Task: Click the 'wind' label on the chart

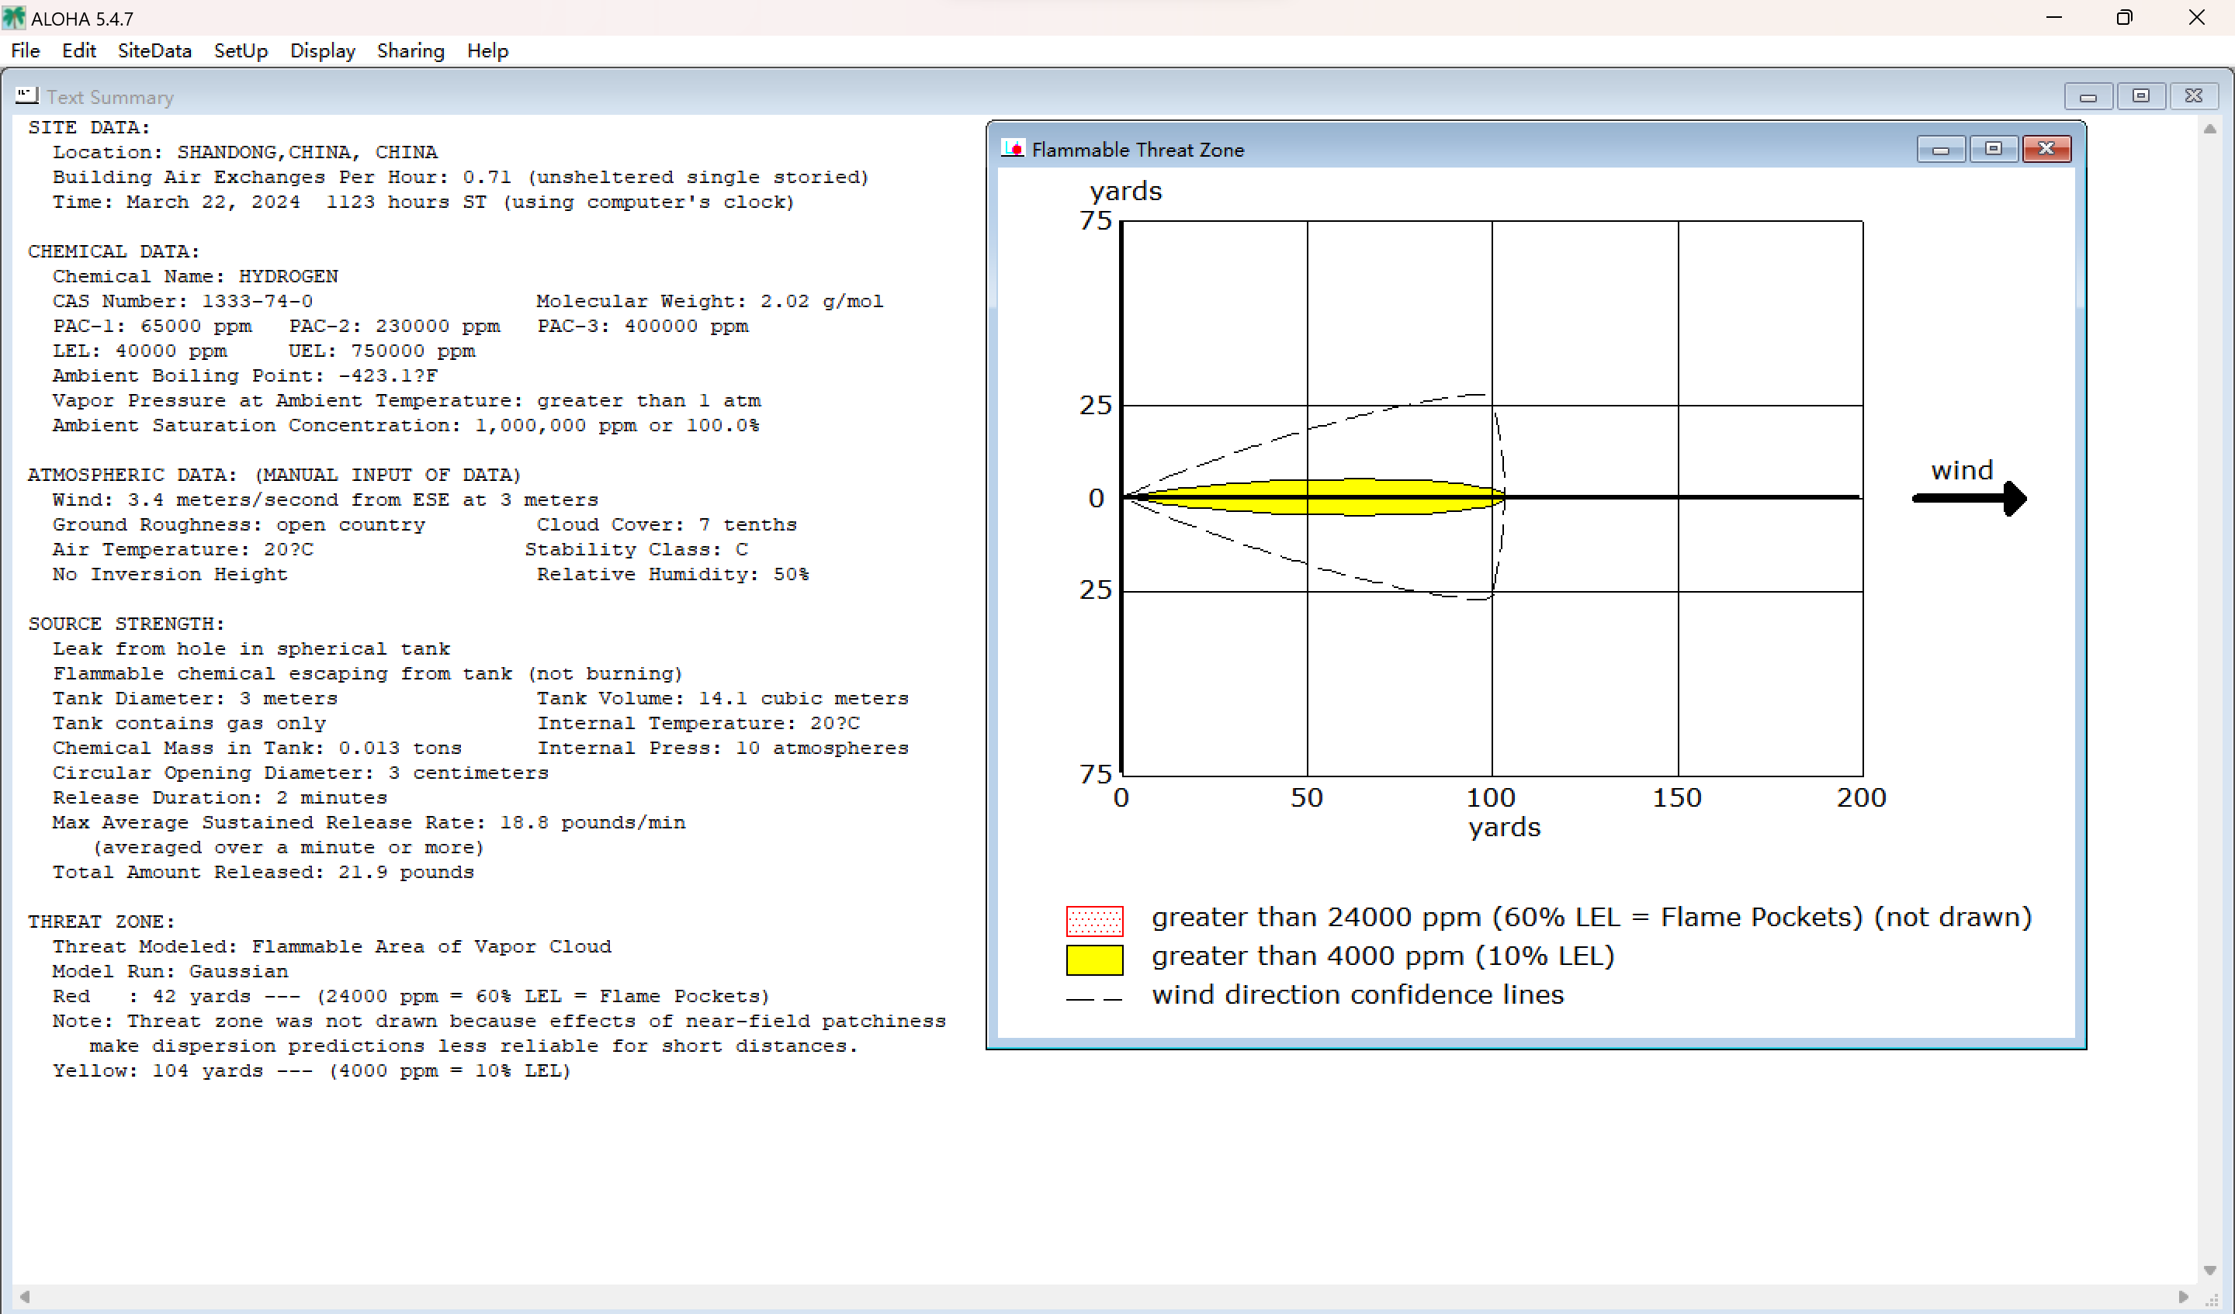Action: pos(1962,471)
